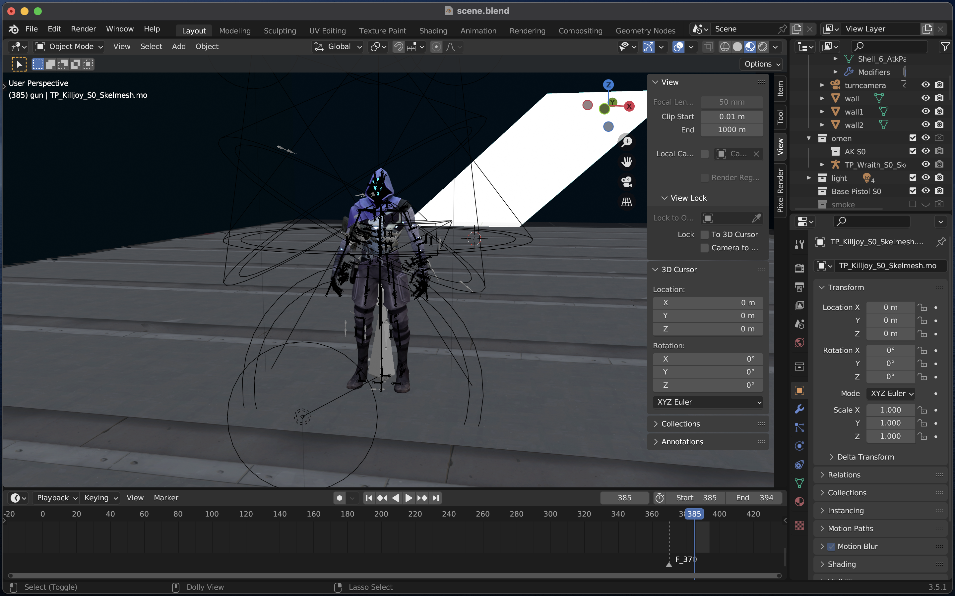955x596 pixels.
Task: Open the Item sidebar tab
Action: pyautogui.click(x=780, y=89)
